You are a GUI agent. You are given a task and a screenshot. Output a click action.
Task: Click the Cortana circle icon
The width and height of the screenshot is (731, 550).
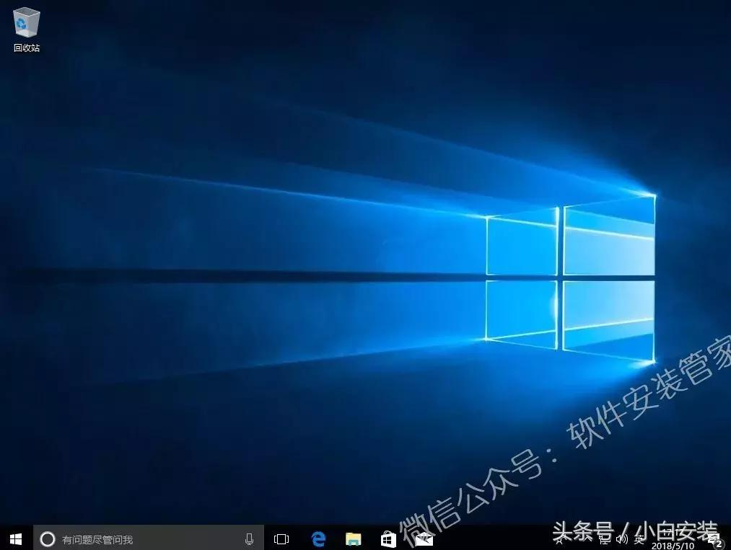tap(48, 538)
